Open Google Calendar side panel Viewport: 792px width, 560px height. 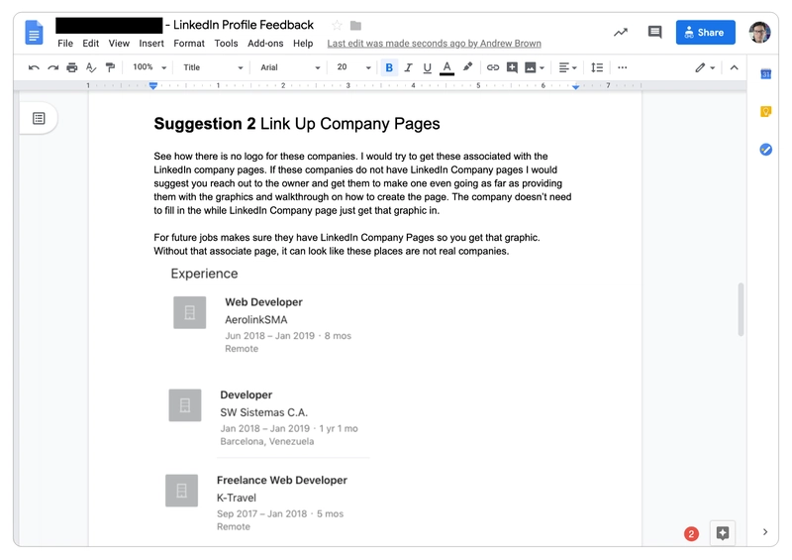[765, 74]
